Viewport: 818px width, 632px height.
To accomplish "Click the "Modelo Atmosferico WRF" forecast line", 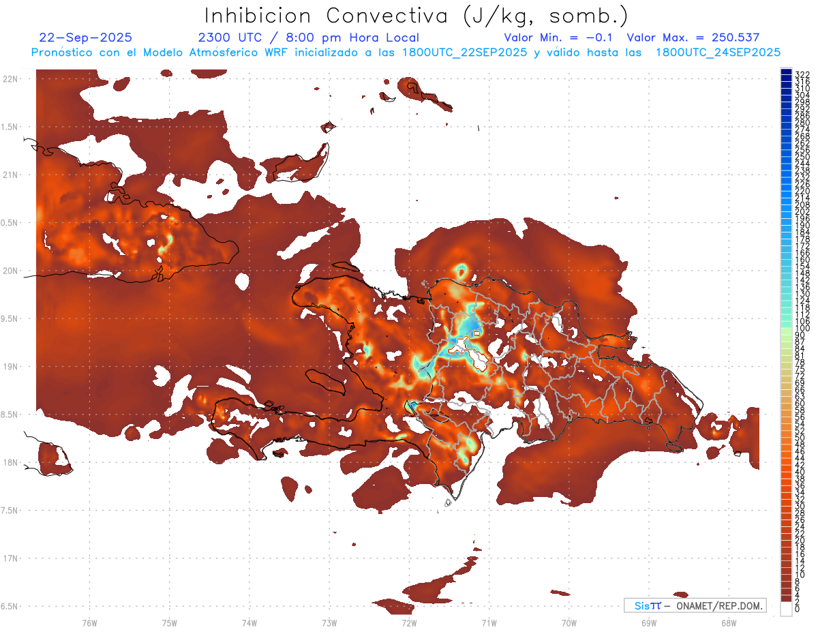I will 406,52.
